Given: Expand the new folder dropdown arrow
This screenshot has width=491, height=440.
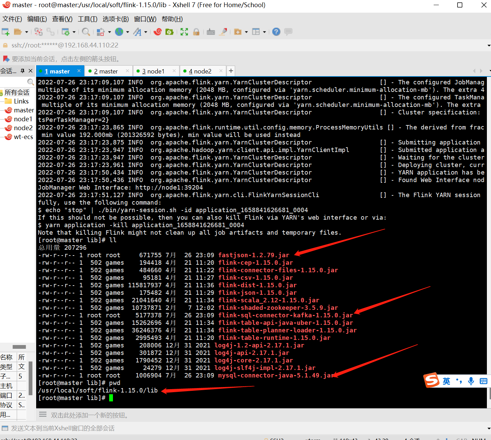Looking at the screenshot, I should 246,32.
